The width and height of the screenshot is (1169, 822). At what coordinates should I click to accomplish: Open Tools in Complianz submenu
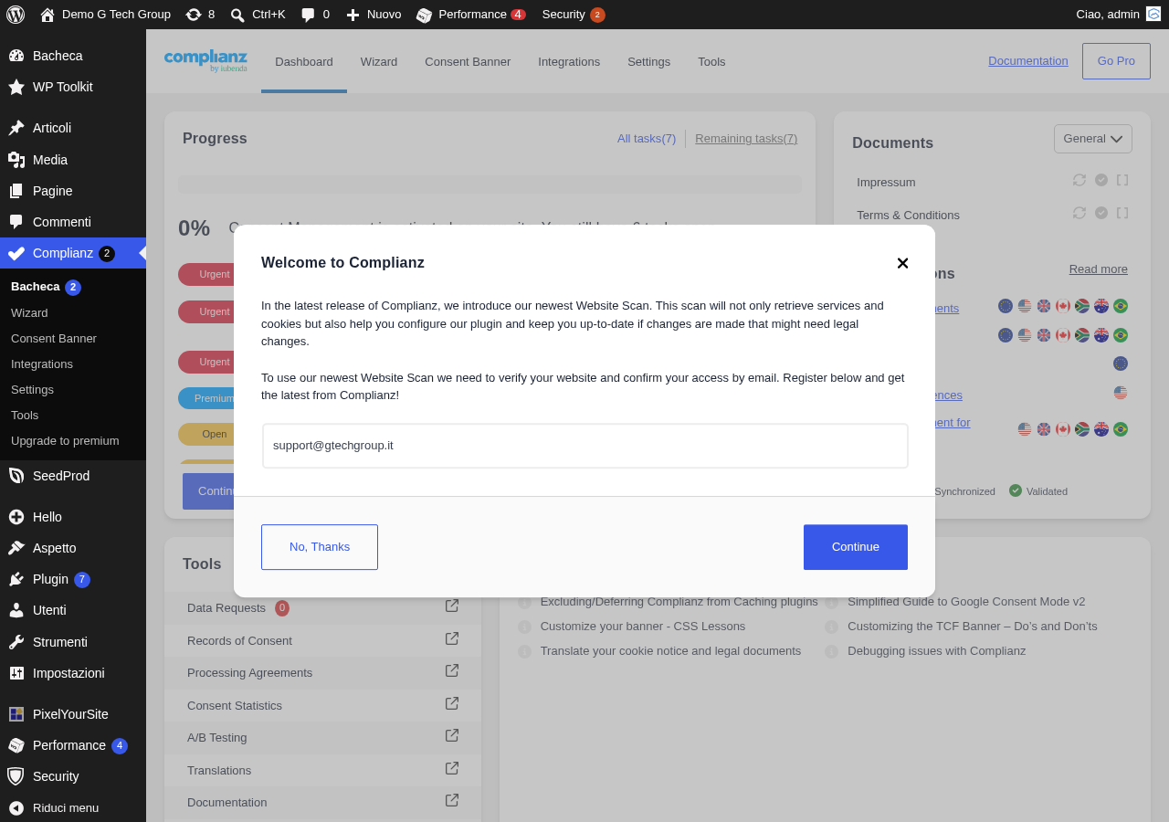25,415
